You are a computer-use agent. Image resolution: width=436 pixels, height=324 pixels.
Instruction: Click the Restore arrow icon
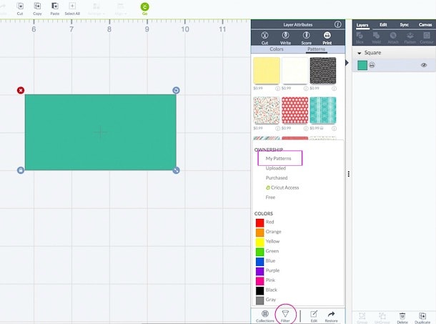coord(331,316)
